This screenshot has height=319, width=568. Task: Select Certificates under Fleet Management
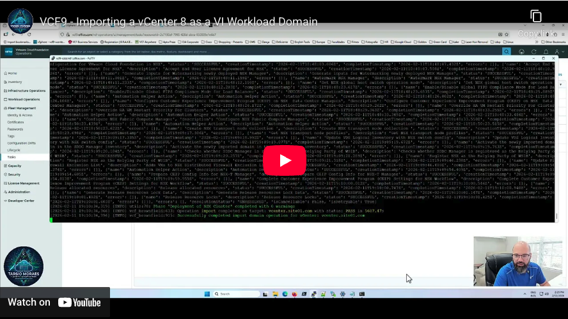tap(15, 122)
